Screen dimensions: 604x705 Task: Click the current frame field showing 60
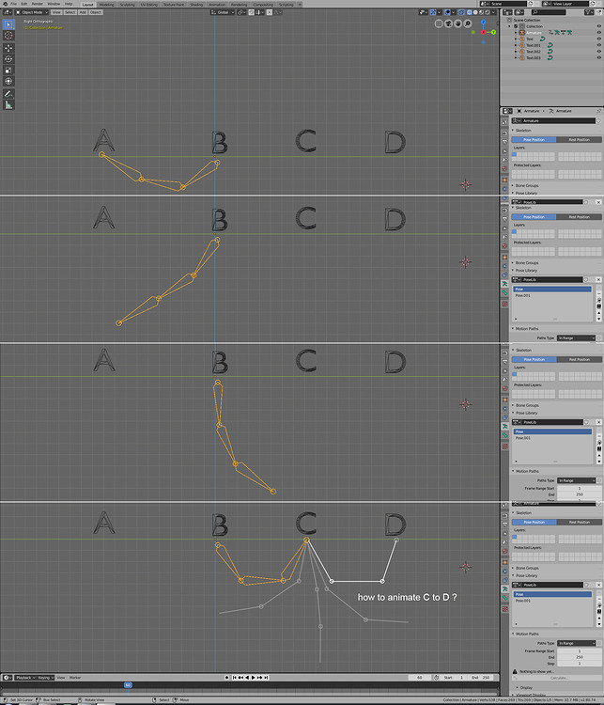[419, 677]
